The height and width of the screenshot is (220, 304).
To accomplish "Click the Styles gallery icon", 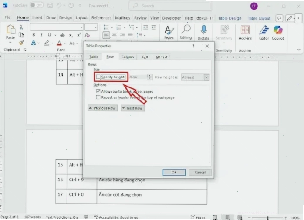I will coord(169,30).
